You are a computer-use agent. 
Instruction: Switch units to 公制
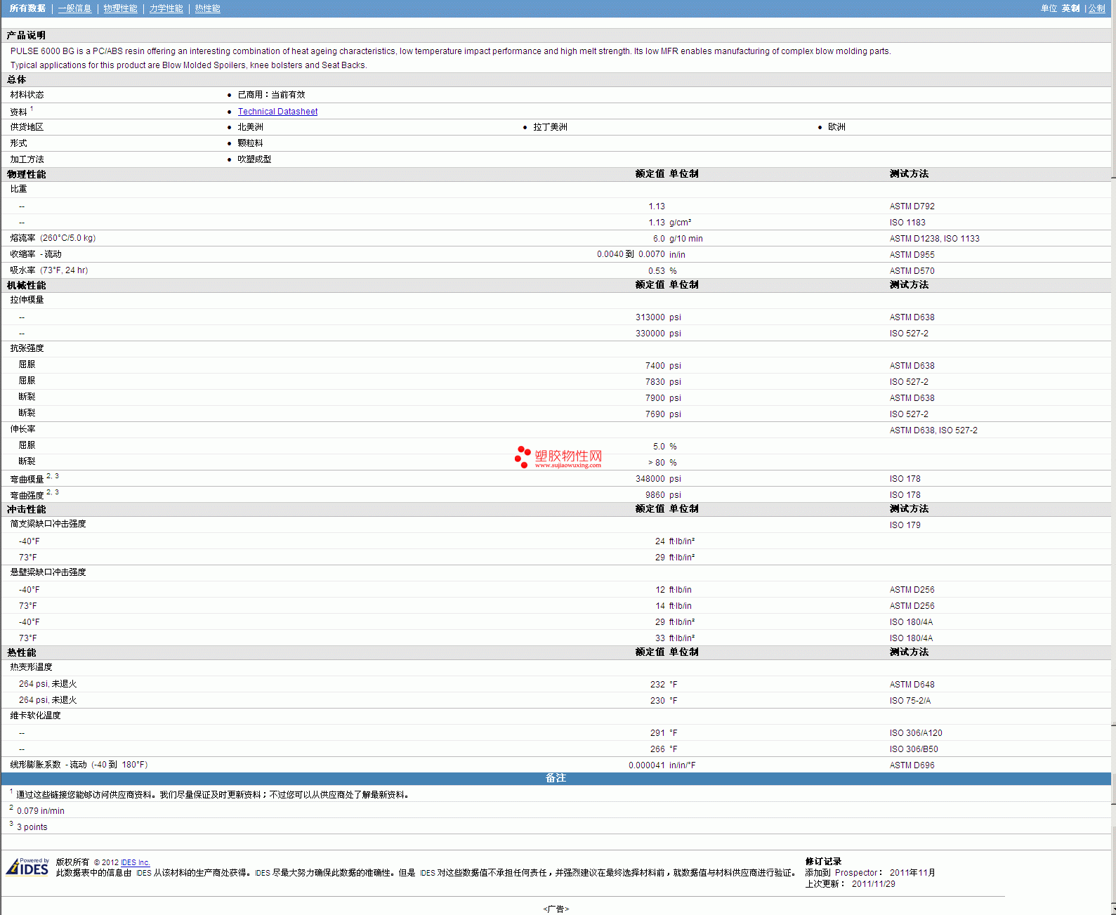click(1096, 8)
